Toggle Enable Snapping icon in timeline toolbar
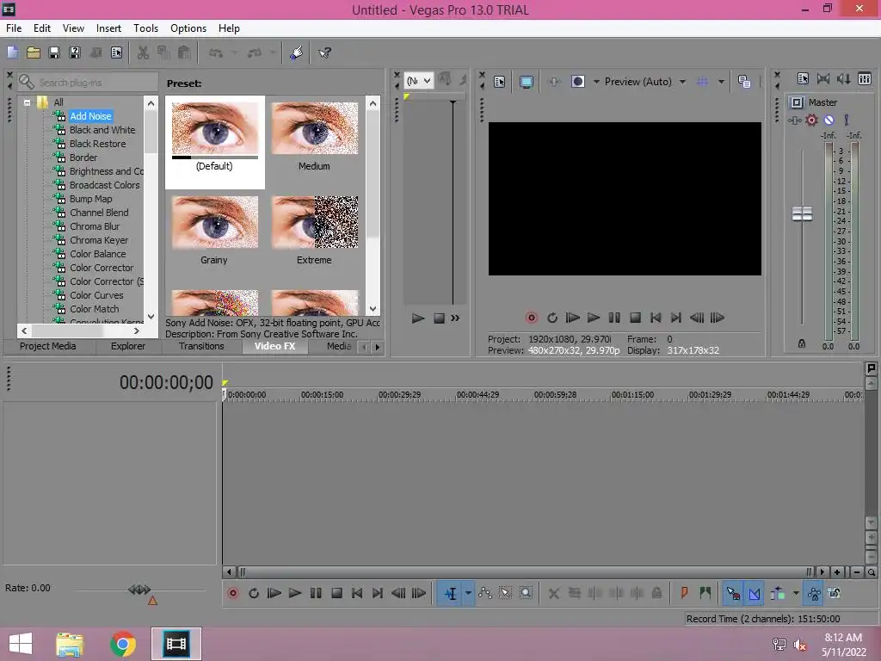The image size is (881, 661). click(733, 594)
